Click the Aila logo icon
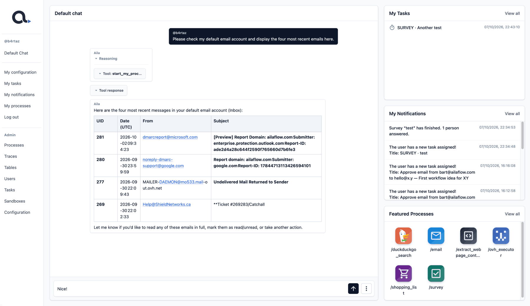Image resolution: width=530 pixels, height=306 pixels. pos(21,17)
